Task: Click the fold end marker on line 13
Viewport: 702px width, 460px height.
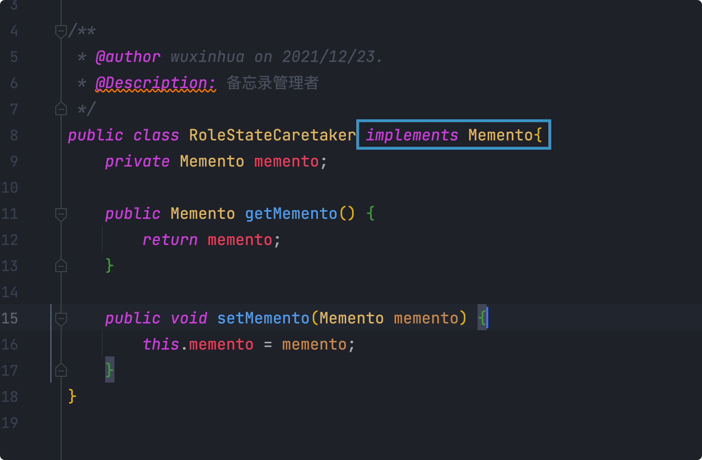Action: 61,266
